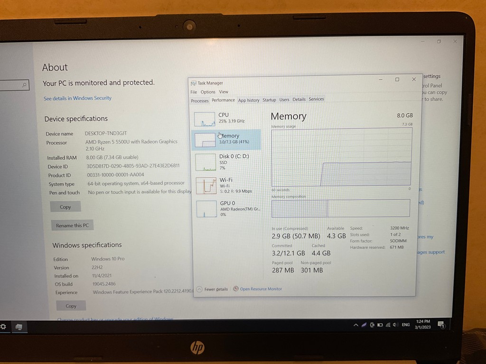
Task: Open GPU 0 AMD Radeon entry
Action: click(228, 209)
